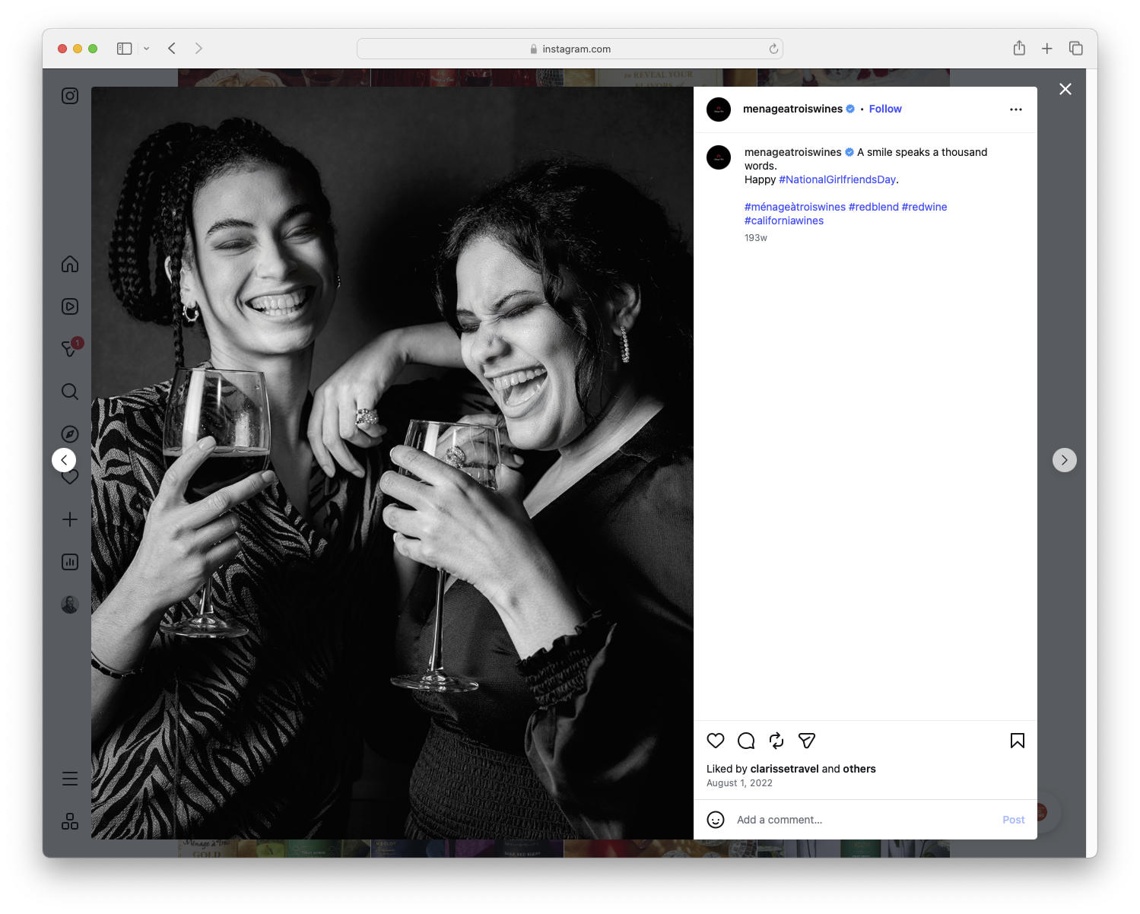Create a new post with the plus icon
This screenshot has width=1140, height=914.
pos(69,519)
